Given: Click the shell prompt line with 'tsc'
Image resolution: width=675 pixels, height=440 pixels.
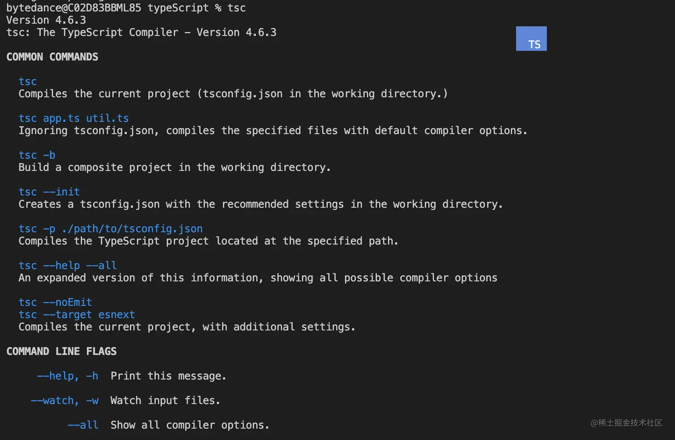Looking at the screenshot, I should [126, 8].
